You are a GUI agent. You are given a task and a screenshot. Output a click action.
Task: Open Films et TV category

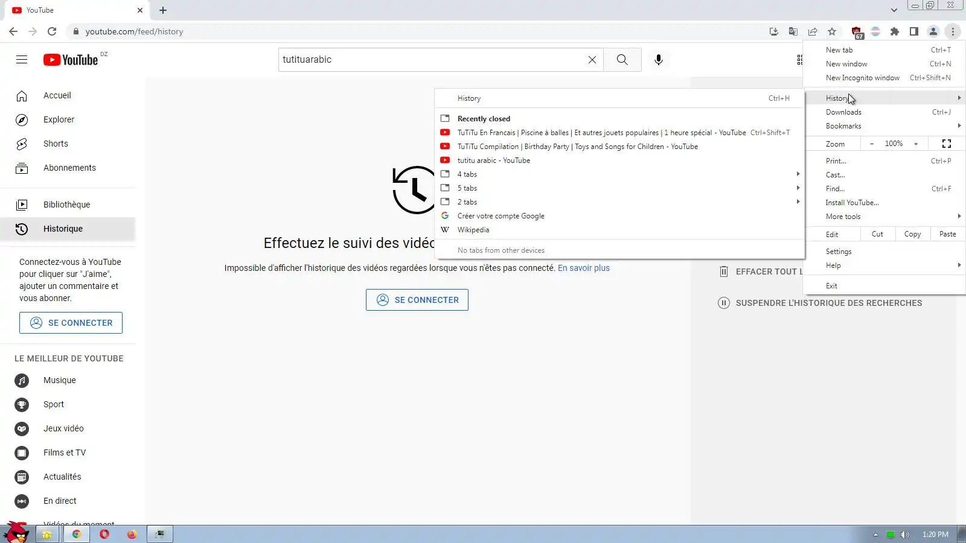tap(68, 453)
